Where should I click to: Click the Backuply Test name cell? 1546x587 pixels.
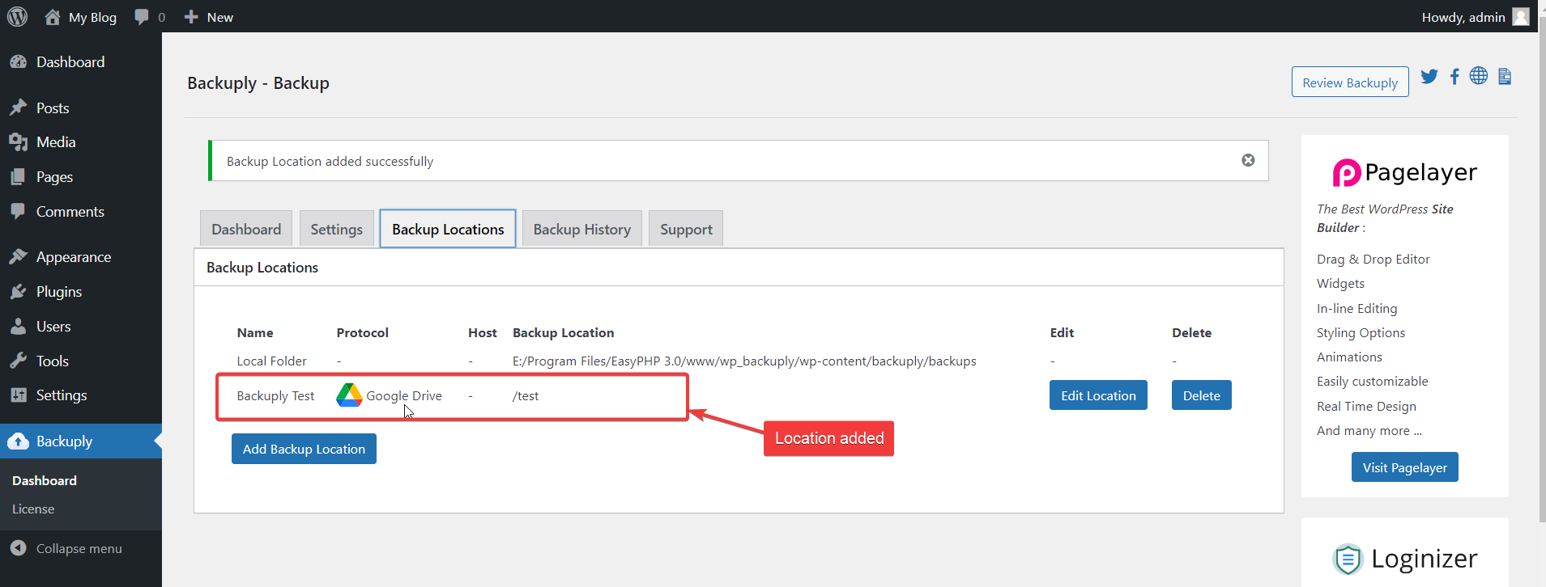click(x=275, y=395)
